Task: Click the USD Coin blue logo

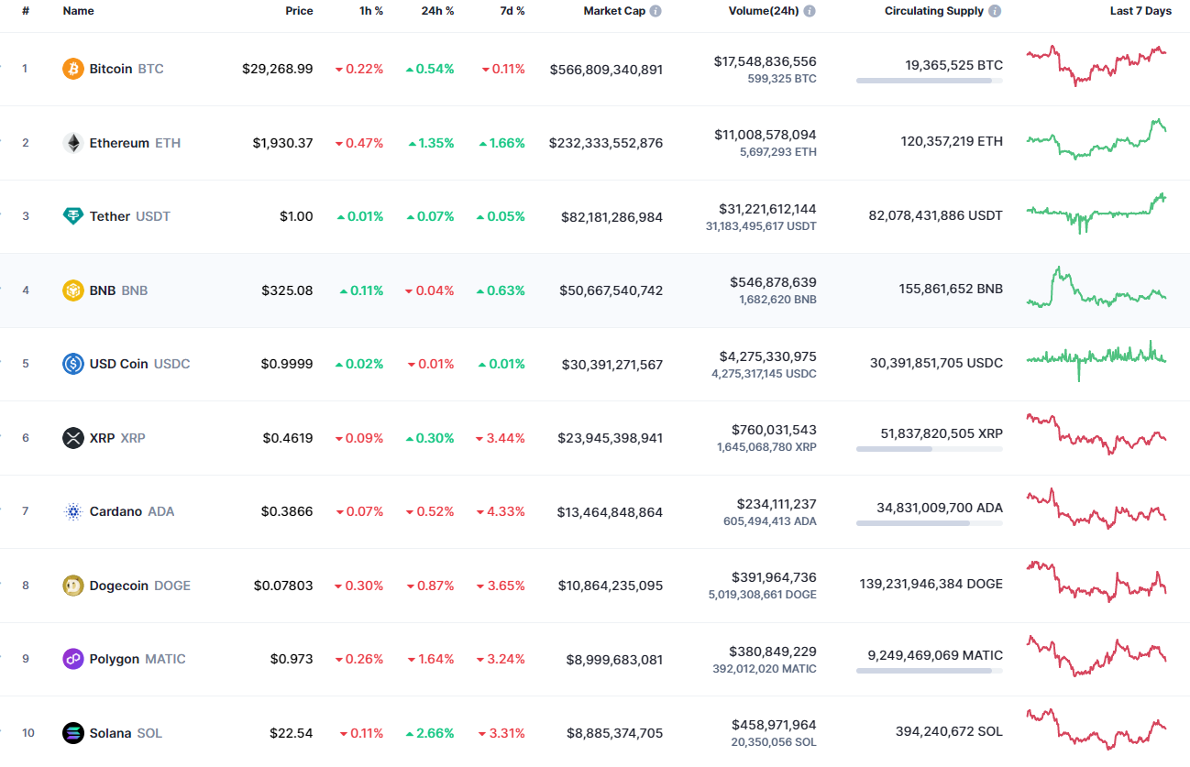Action: tap(72, 363)
